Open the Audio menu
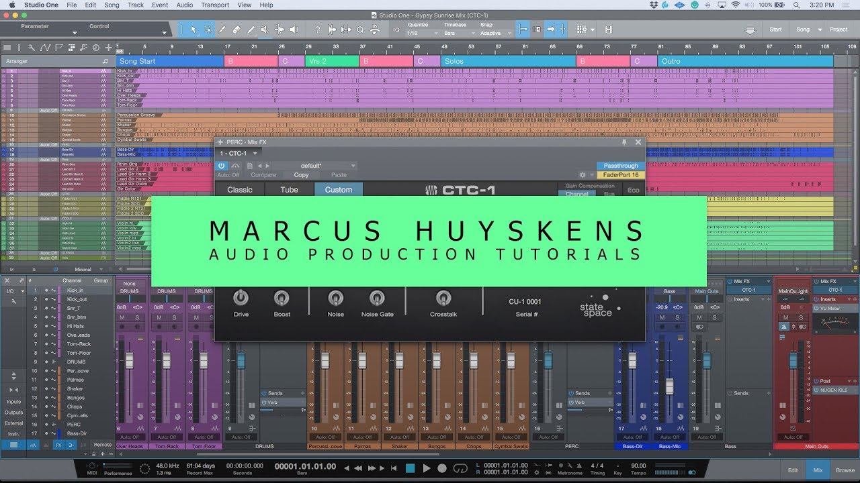860x483 pixels. tap(185, 5)
